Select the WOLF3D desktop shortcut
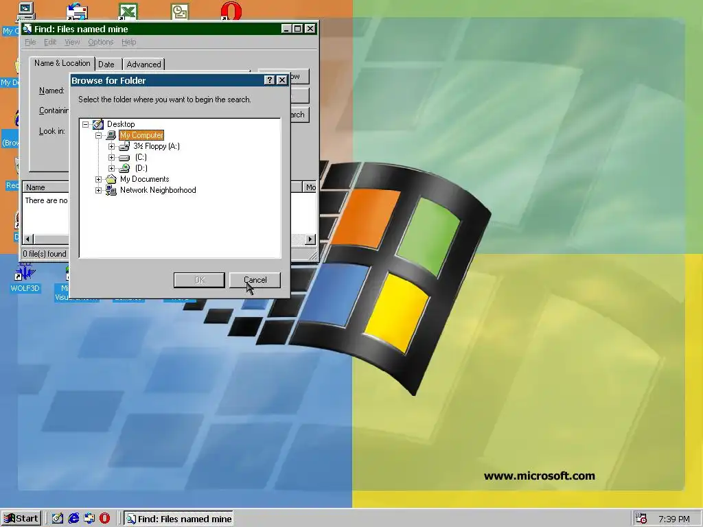Screen dimensions: 703x527 [25, 277]
